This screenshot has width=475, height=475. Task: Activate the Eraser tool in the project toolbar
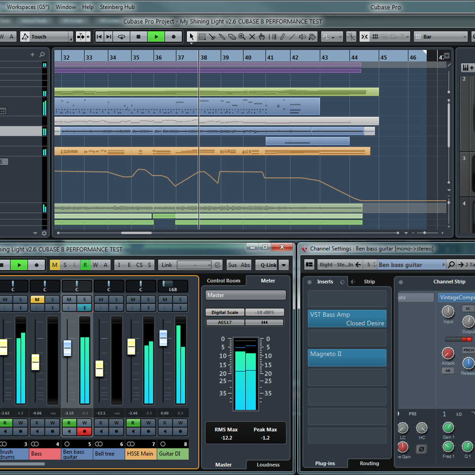pos(232,36)
